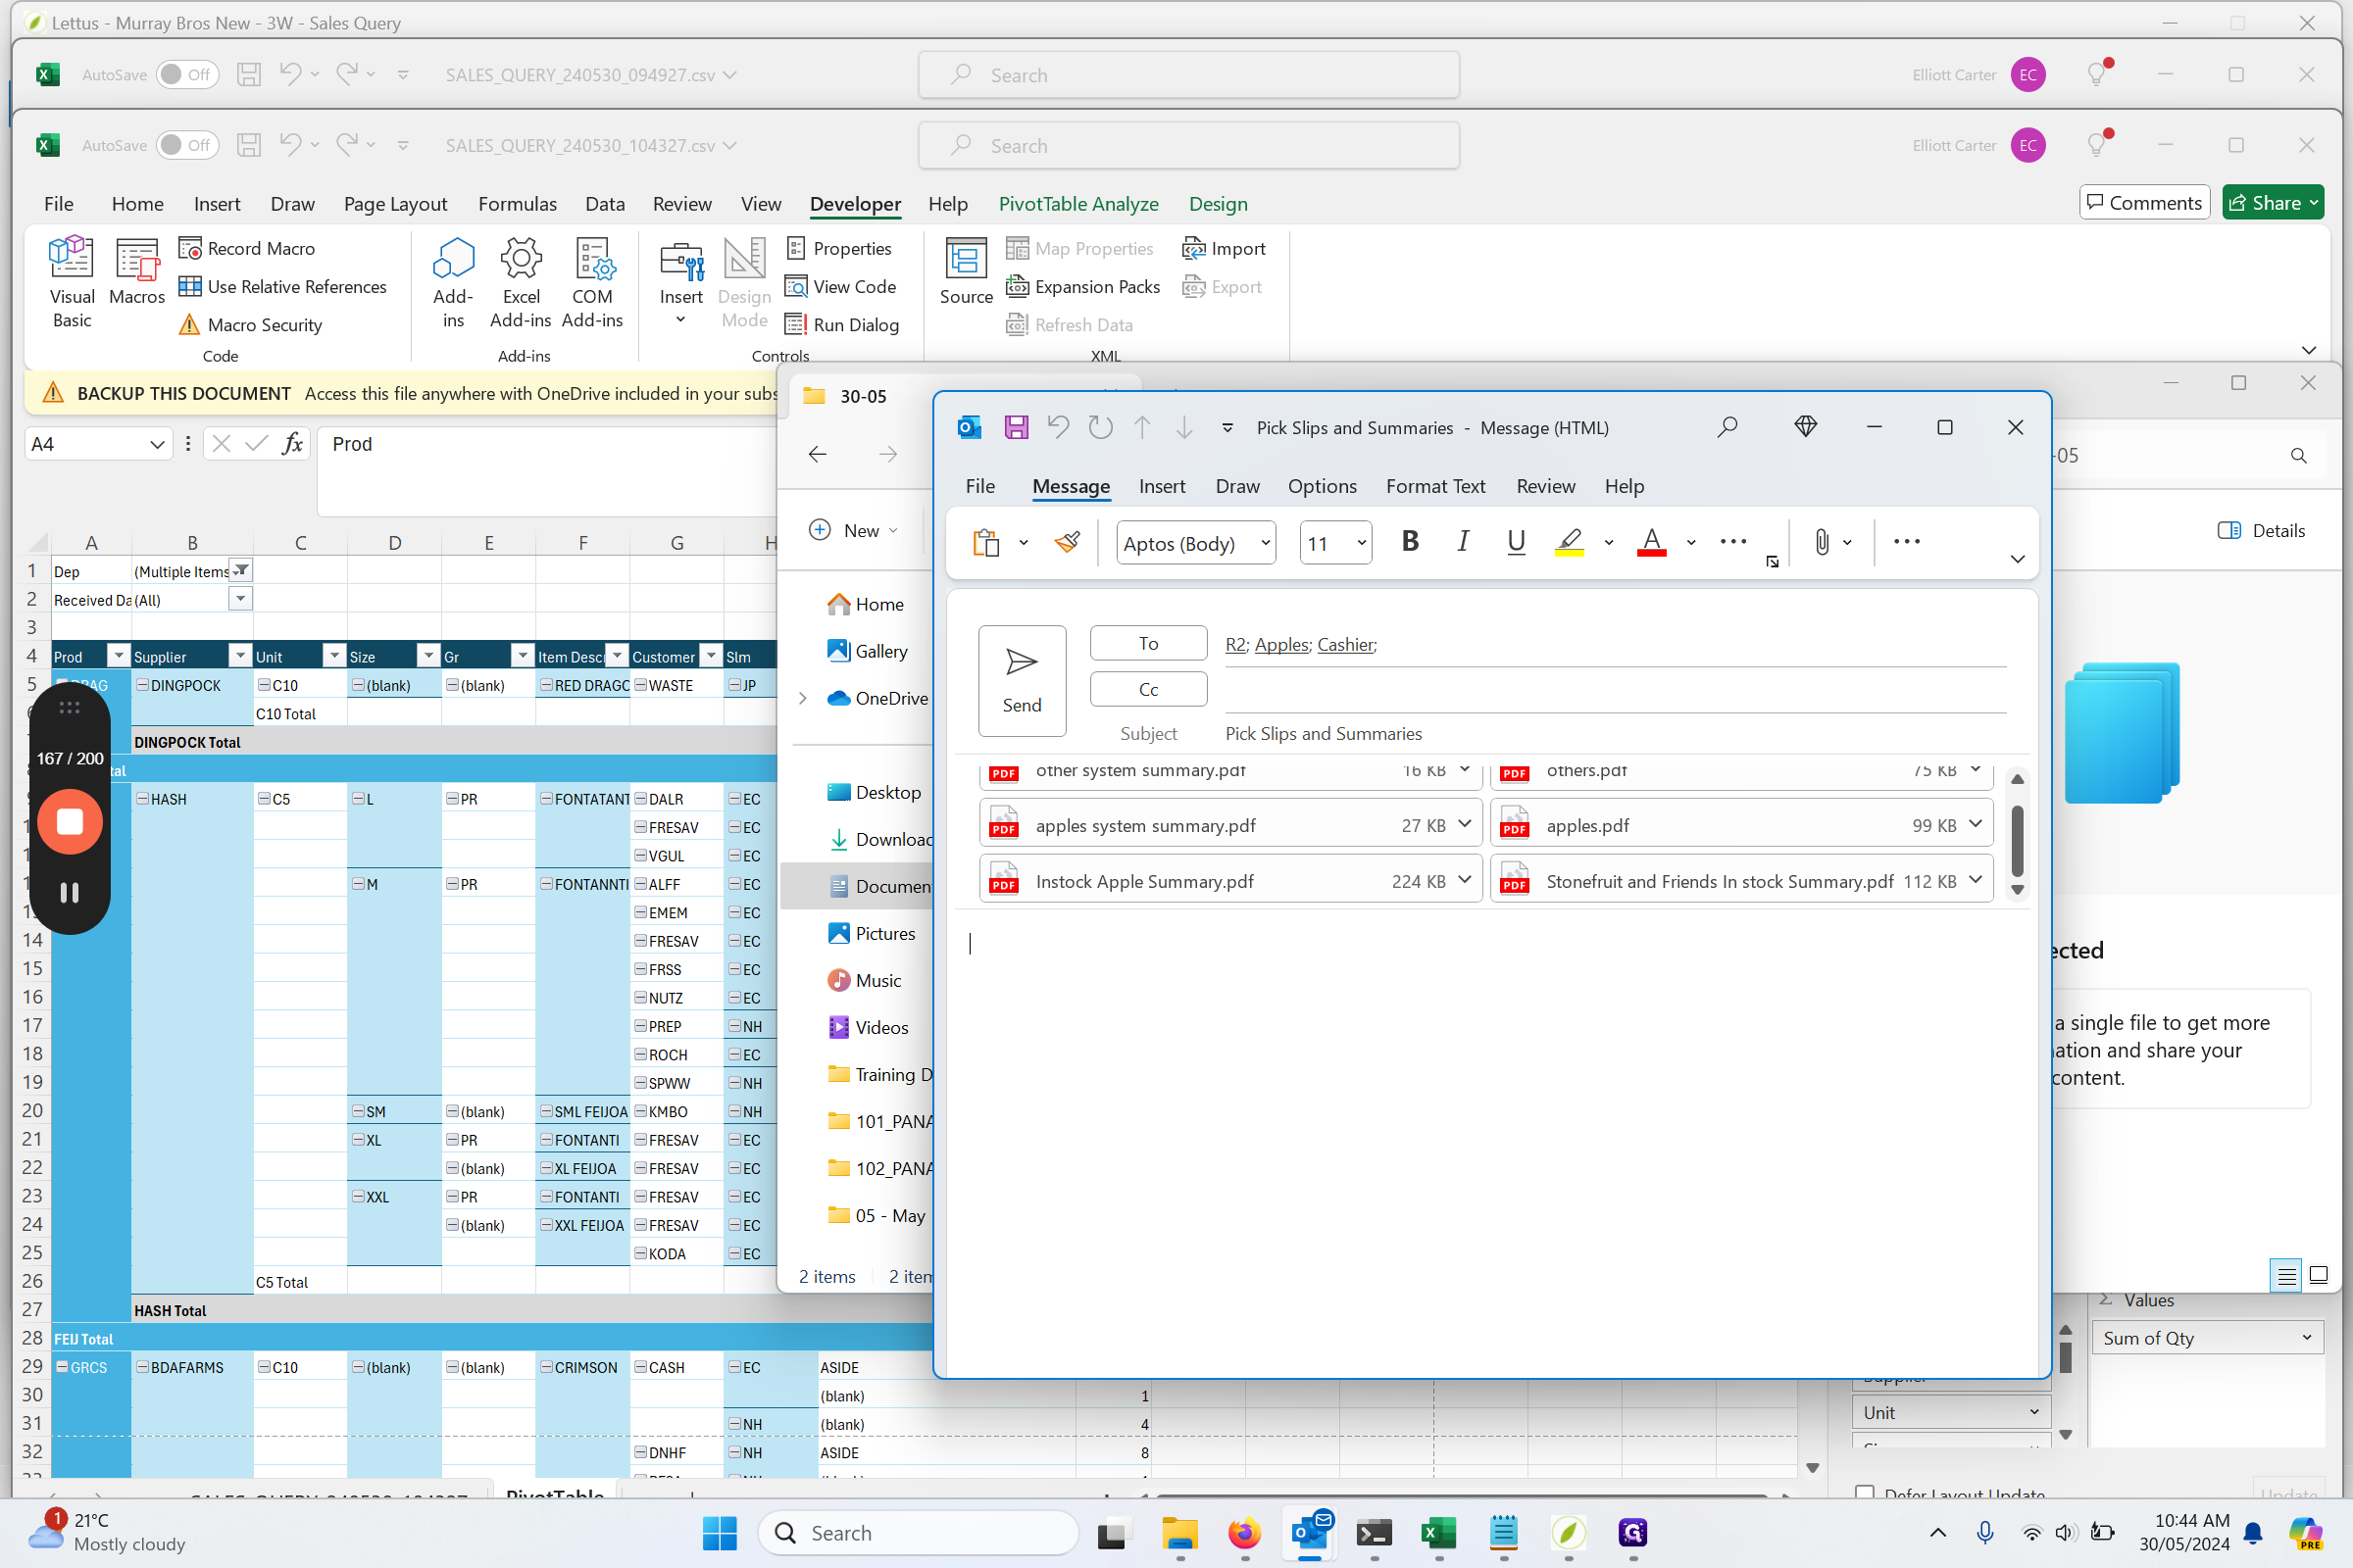Click the Cc recipients button
Viewport: 2353px width, 1568px height.
coord(1147,689)
